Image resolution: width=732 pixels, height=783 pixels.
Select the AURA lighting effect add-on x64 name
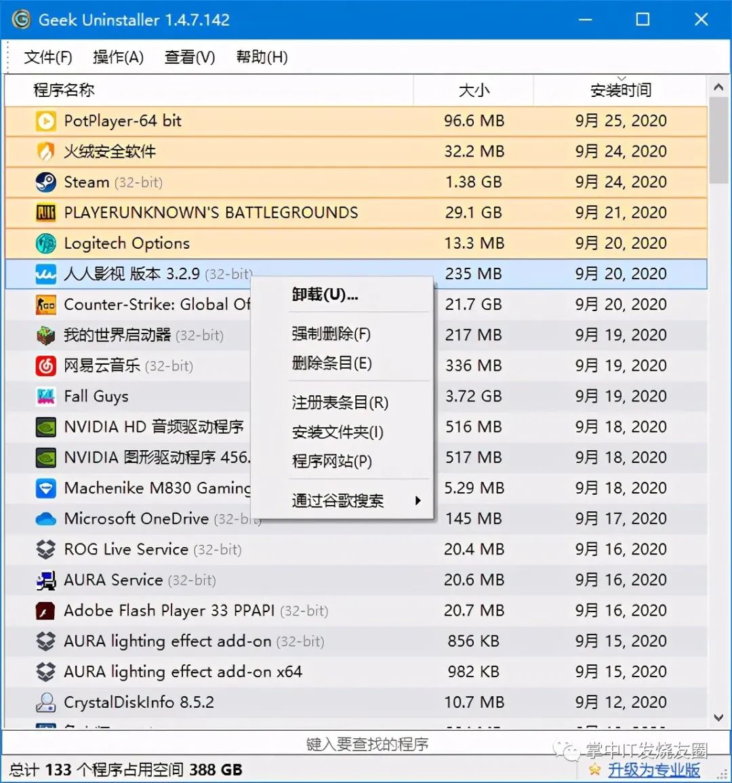[183, 672]
